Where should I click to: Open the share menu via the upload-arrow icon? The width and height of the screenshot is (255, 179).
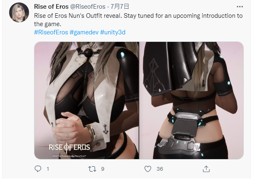pyautogui.click(x=206, y=169)
